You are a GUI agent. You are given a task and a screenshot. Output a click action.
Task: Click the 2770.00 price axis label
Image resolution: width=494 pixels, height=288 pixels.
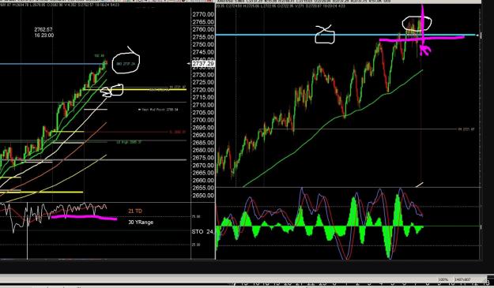tap(203, 14)
